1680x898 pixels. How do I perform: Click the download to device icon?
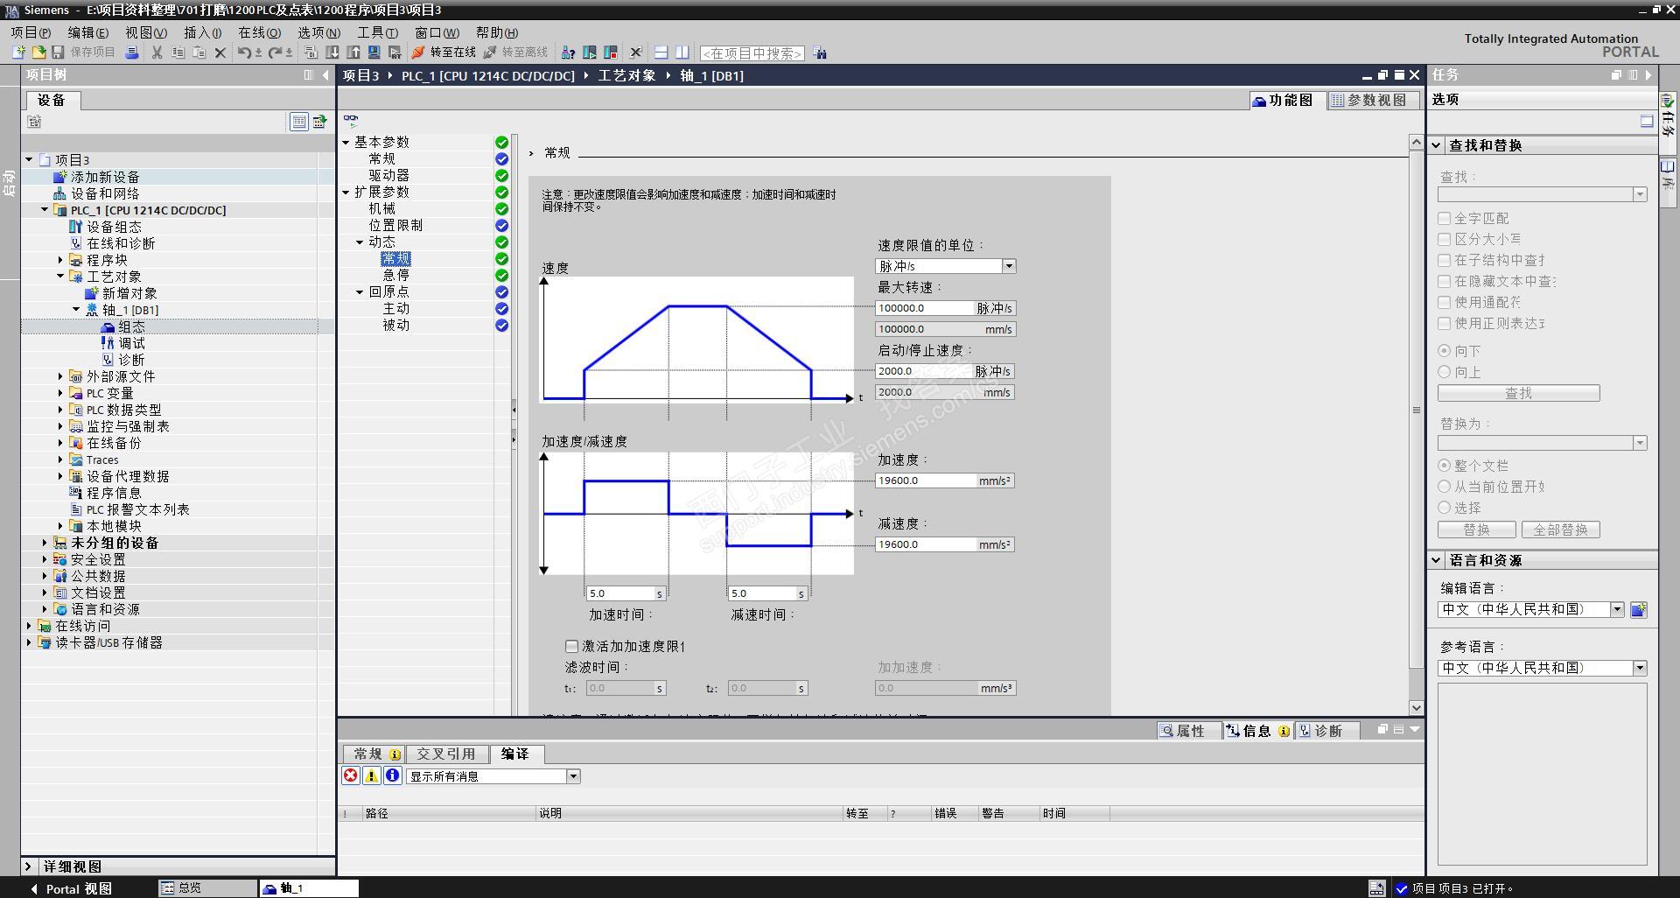pyautogui.click(x=332, y=53)
